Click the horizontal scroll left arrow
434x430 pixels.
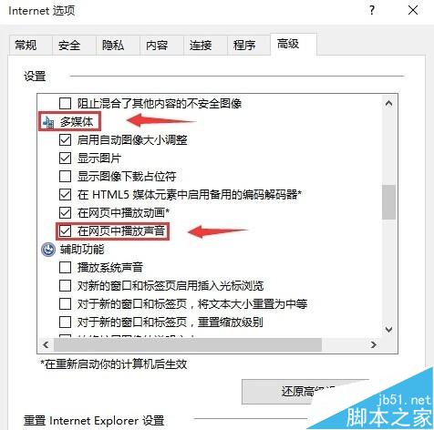46,344
